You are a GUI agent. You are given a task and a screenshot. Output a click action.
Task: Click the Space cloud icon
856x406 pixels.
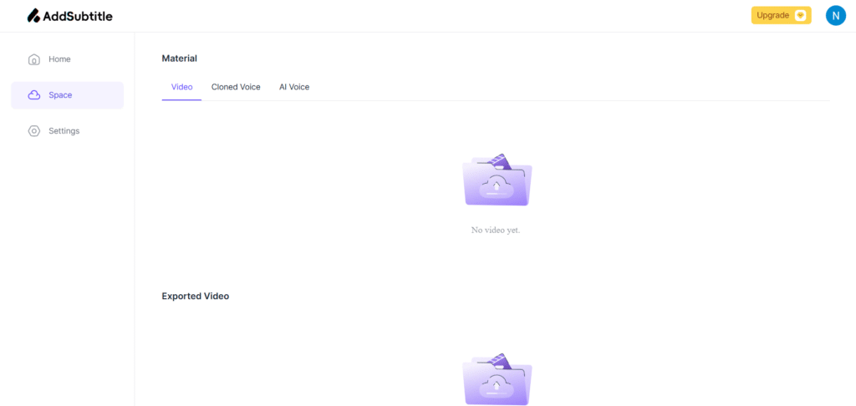34,95
